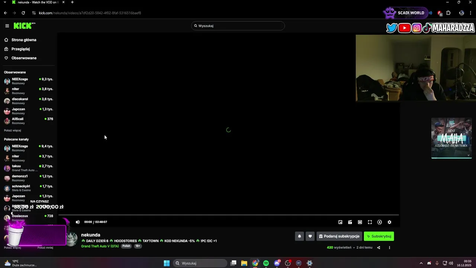
Task: Open the browser profile avatar
Action: click(461, 13)
